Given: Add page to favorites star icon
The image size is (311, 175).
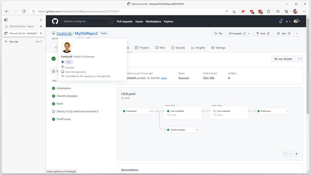Looking at the screenshot, I should tap(234, 11).
